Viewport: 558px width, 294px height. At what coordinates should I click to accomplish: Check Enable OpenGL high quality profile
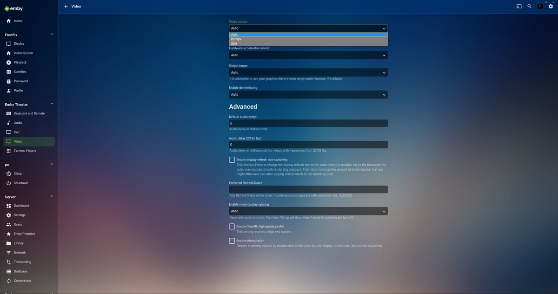pos(232,227)
